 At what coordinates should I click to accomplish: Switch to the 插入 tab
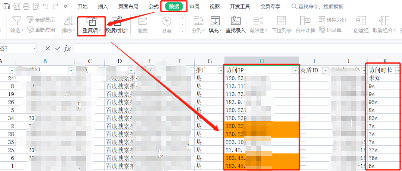pyautogui.click(x=103, y=7)
